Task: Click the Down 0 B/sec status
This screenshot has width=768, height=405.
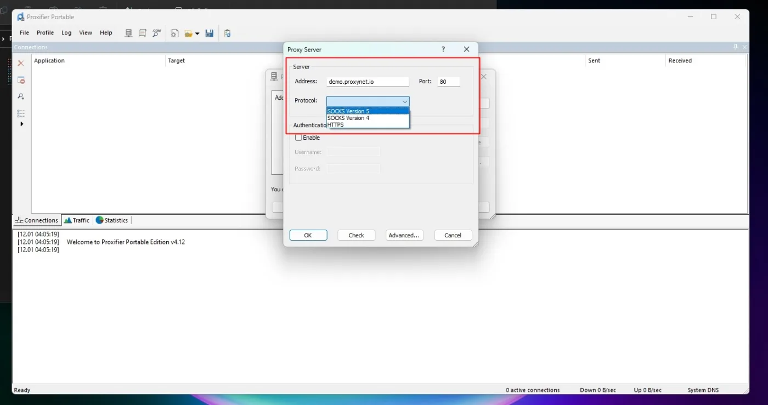Action: (598, 390)
